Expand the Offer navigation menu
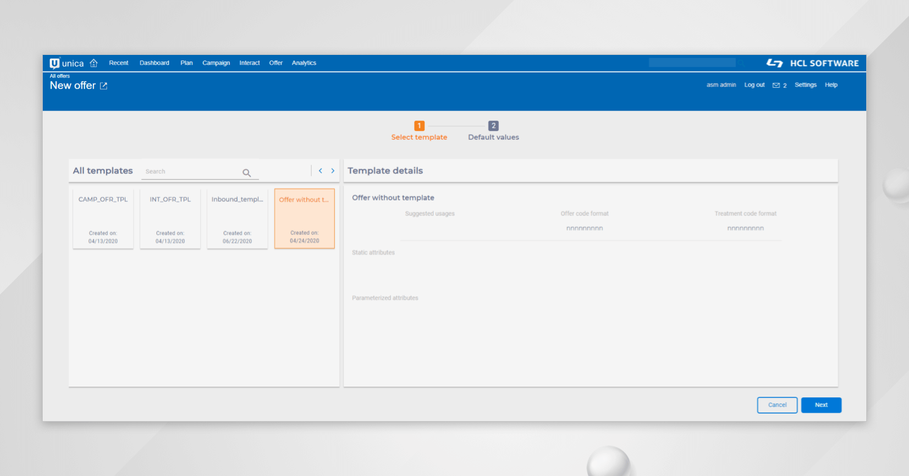Image resolution: width=909 pixels, height=476 pixels. click(x=276, y=62)
